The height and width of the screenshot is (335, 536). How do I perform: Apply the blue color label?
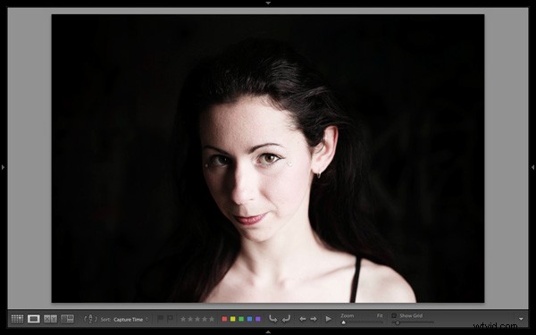pyautogui.click(x=249, y=319)
